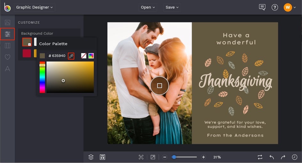The width and height of the screenshot is (302, 163).
Task: Click the undo arrow
Action: pyautogui.click(x=272, y=157)
